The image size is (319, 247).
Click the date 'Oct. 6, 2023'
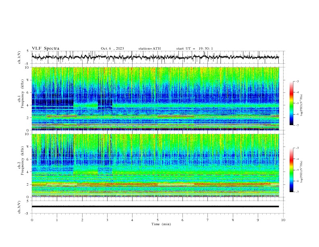[x=112, y=48]
